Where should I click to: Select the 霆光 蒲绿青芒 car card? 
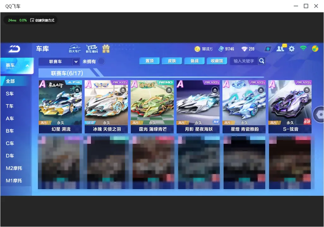152,107
